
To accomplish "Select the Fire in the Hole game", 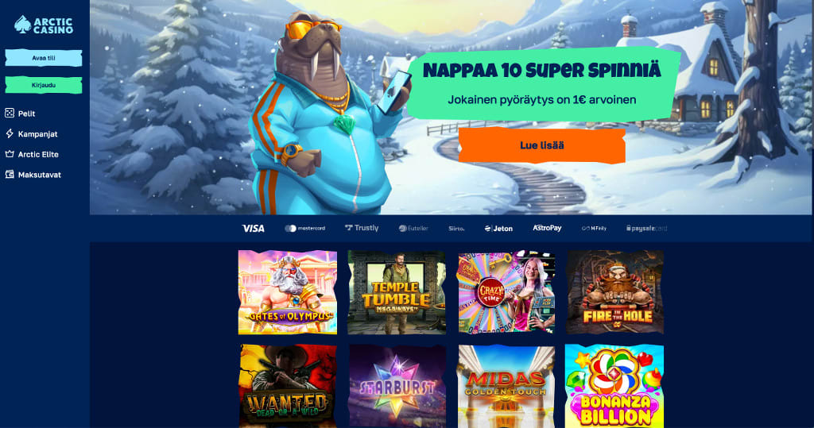I will point(614,292).
